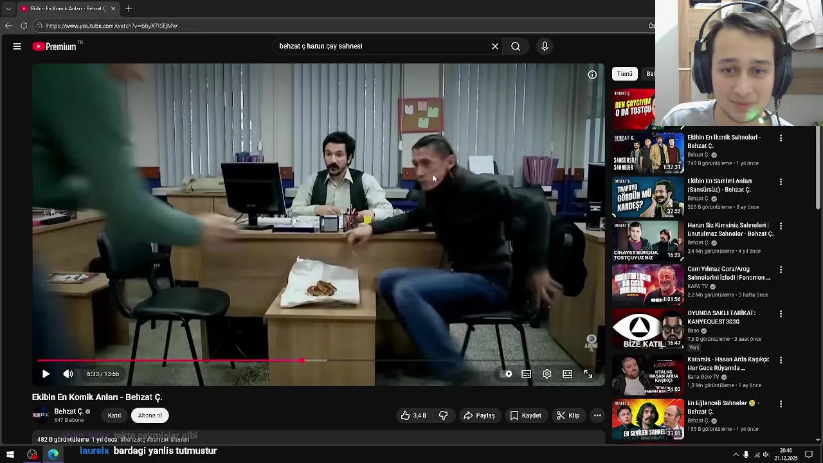Open the tab search dropdown arrow
The width and height of the screenshot is (823, 463).
[x=8, y=8]
